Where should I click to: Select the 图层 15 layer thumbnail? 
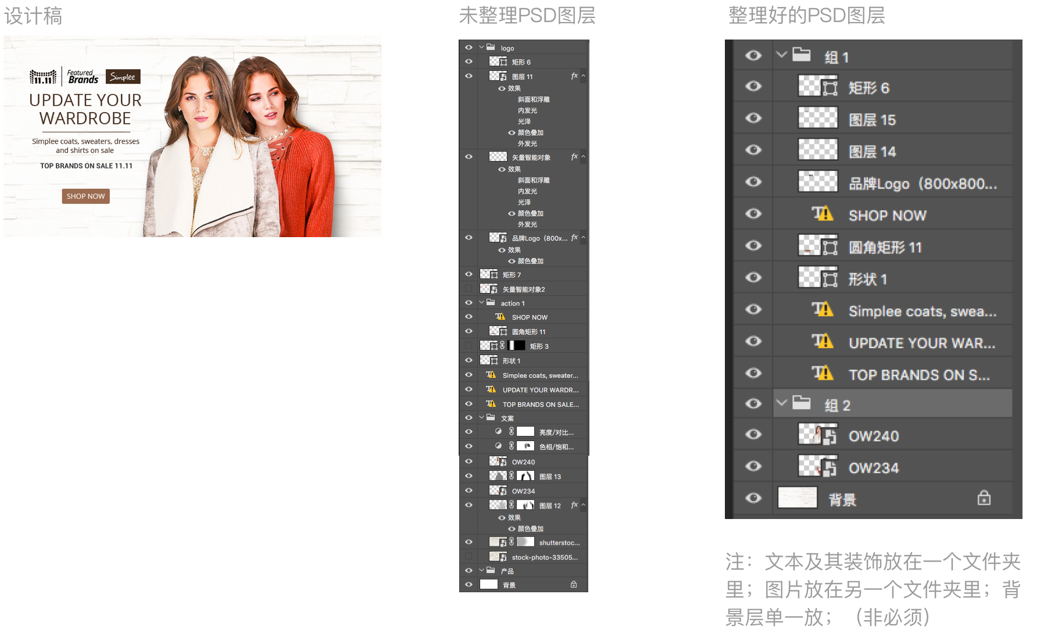pyautogui.click(x=818, y=117)
